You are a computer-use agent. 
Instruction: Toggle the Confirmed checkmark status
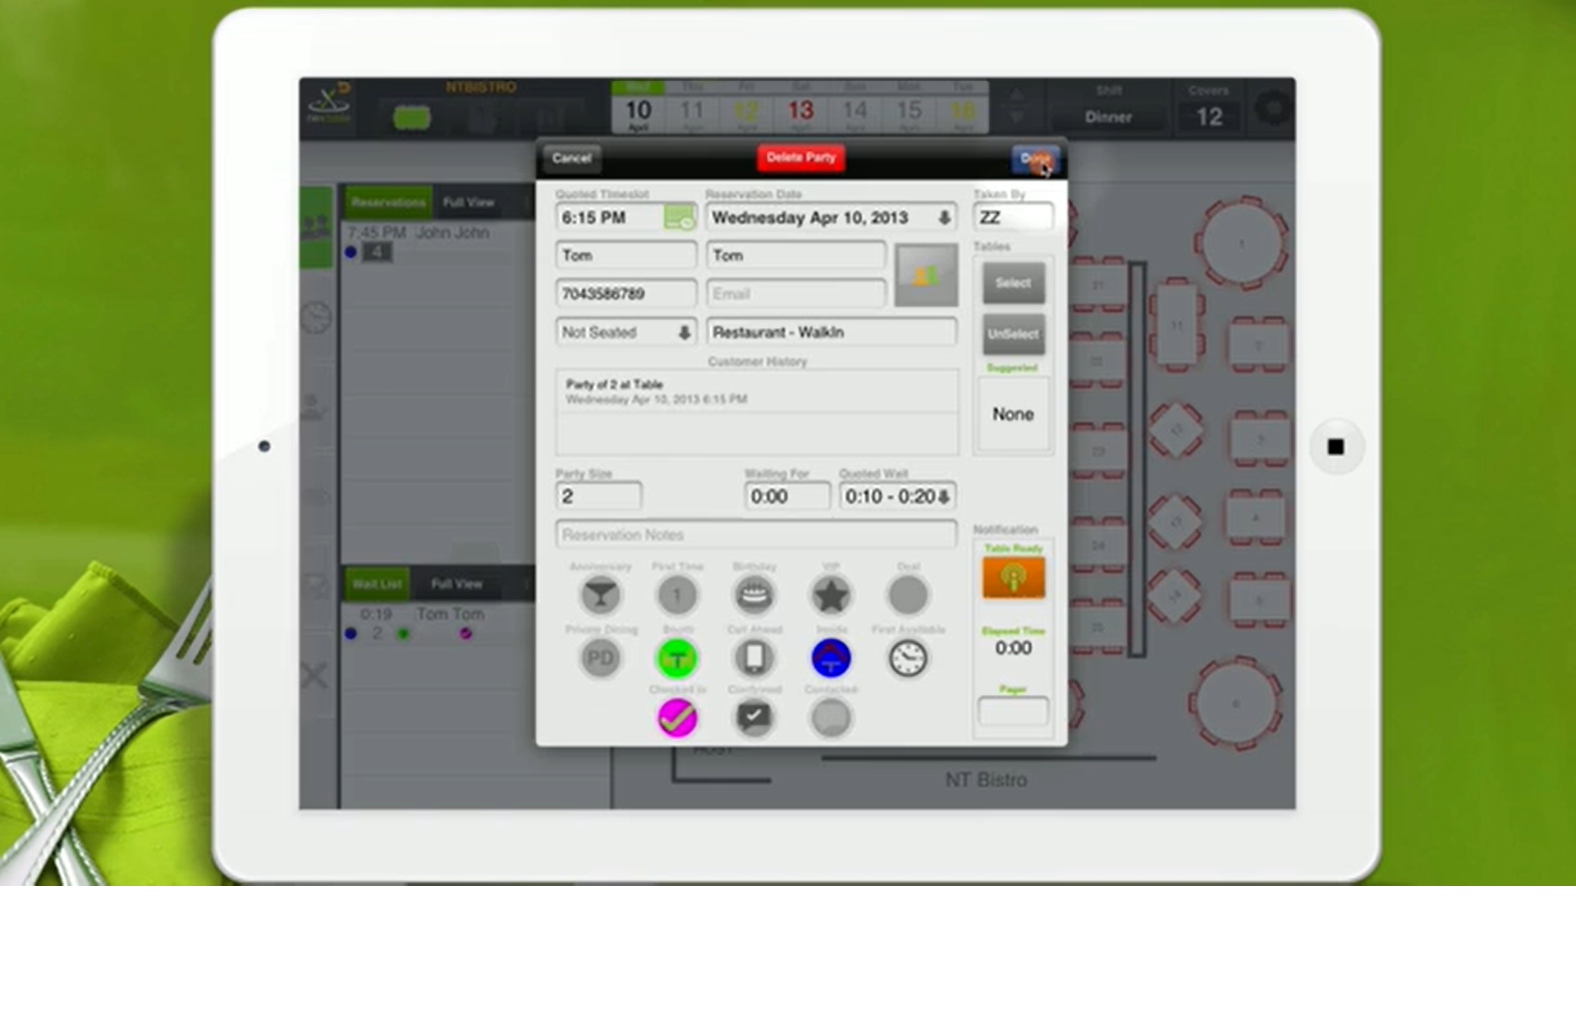(754, 719)
